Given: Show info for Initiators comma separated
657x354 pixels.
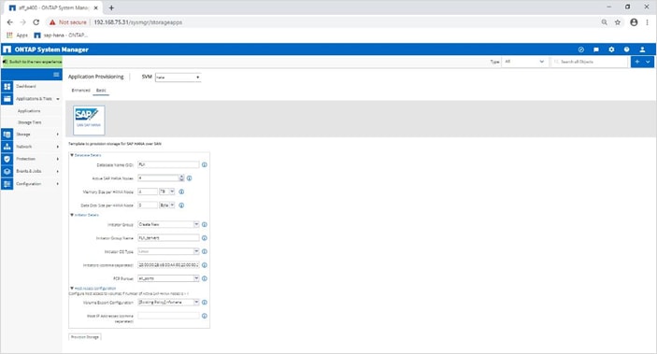Looking at the screenshot, I should pos(205,264).
